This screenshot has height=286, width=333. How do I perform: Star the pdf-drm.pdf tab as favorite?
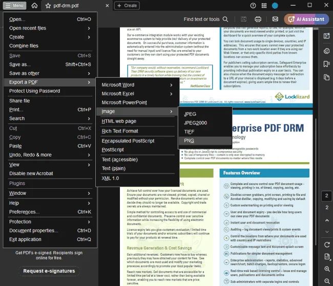48,6
